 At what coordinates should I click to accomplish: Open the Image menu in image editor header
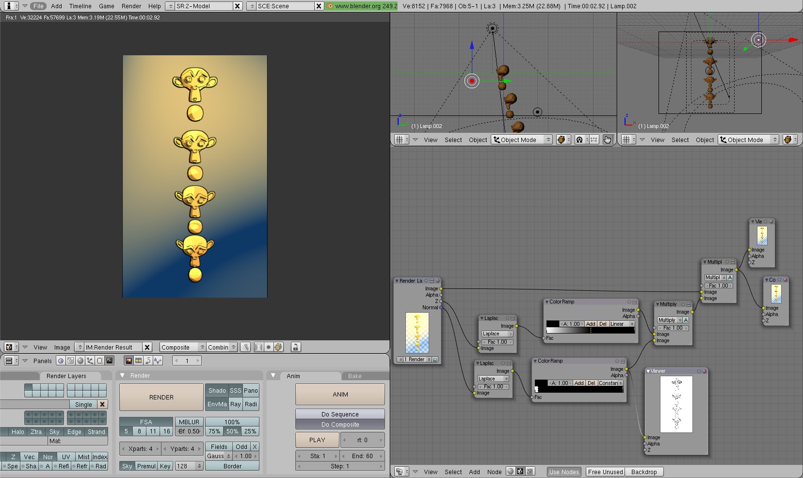(62, 347)
